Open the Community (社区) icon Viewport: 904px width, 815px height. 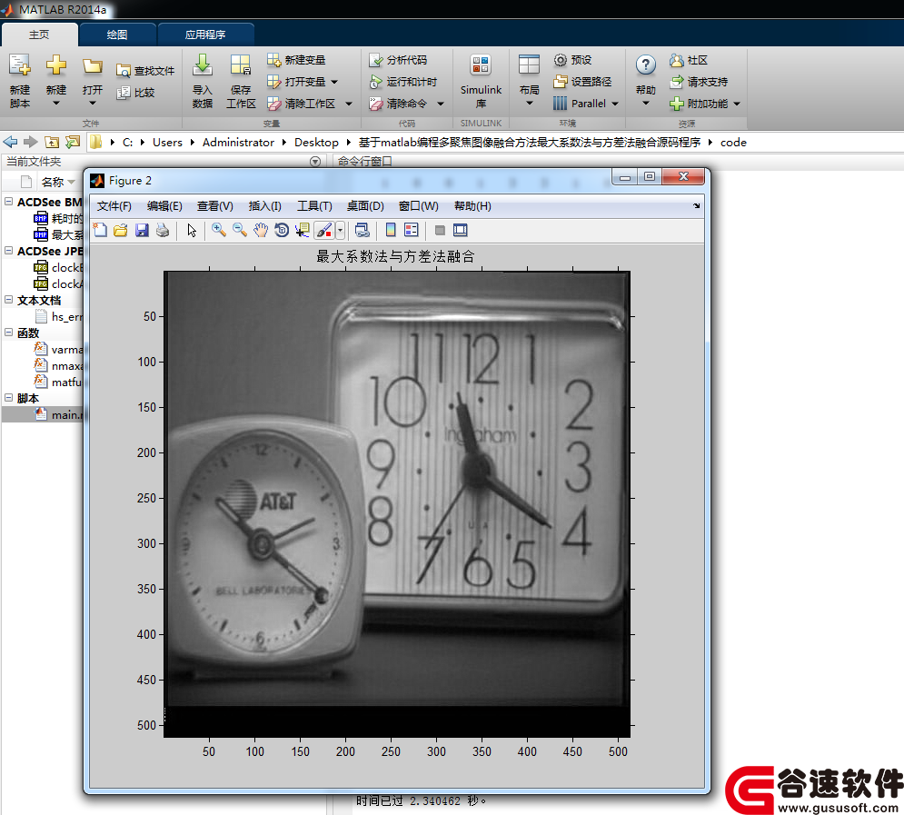pyautogui.click(x=676, y=60)
